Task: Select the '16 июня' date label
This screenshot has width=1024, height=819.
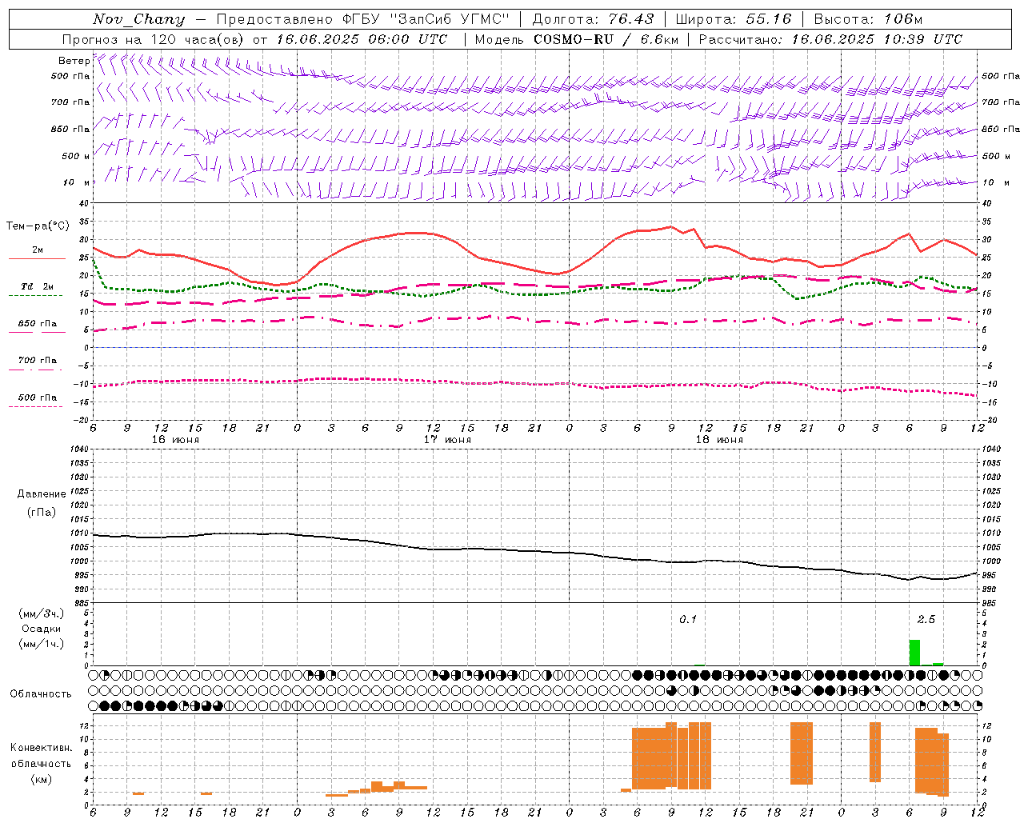Action: pos(175,440)
